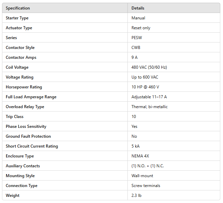Click the 5 kA short circuit value
This screenshot has height=203, width=223.
coord(136,146)
